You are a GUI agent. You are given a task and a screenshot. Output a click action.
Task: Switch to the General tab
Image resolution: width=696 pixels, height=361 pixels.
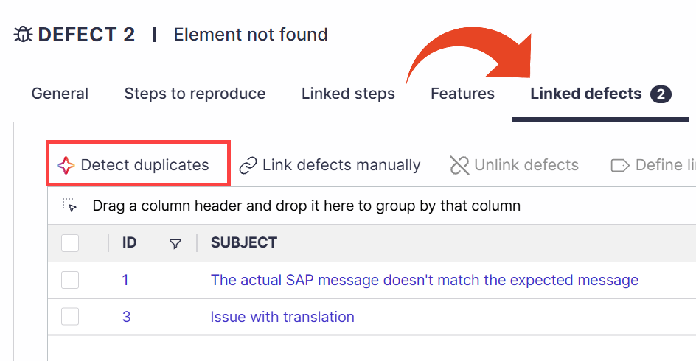click(60, 94)
